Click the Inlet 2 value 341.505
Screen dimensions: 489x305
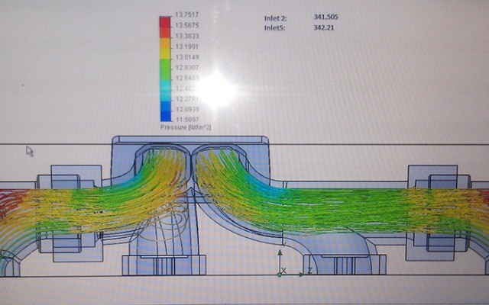tap(326, 17)
